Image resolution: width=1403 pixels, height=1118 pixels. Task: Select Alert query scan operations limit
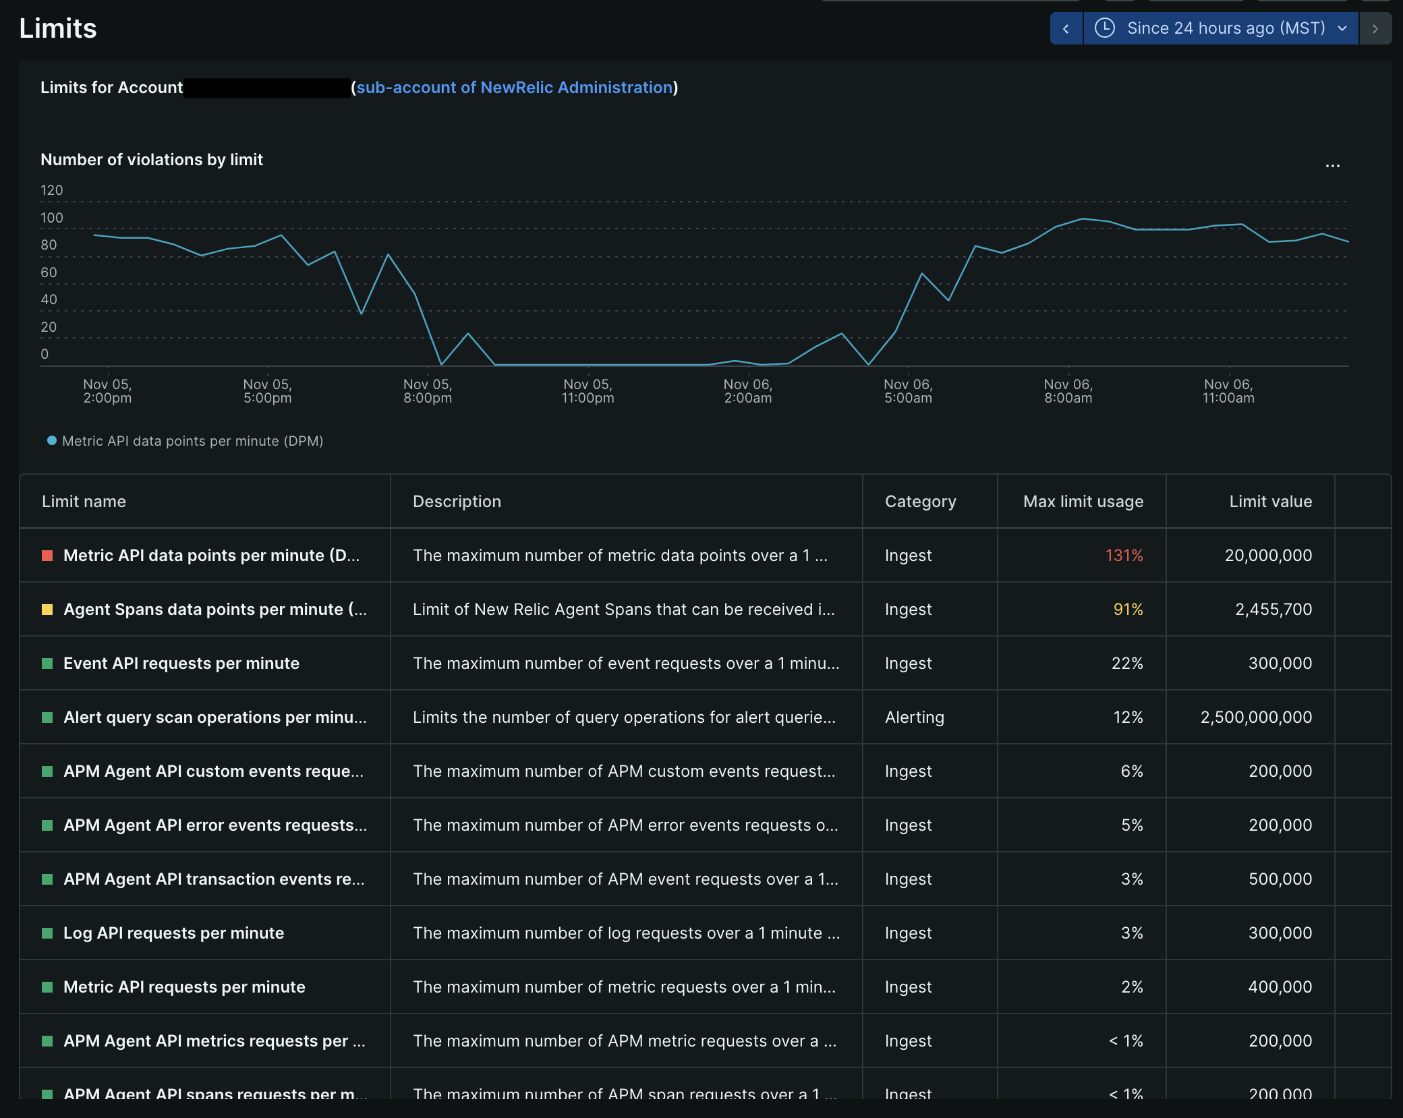214,717
